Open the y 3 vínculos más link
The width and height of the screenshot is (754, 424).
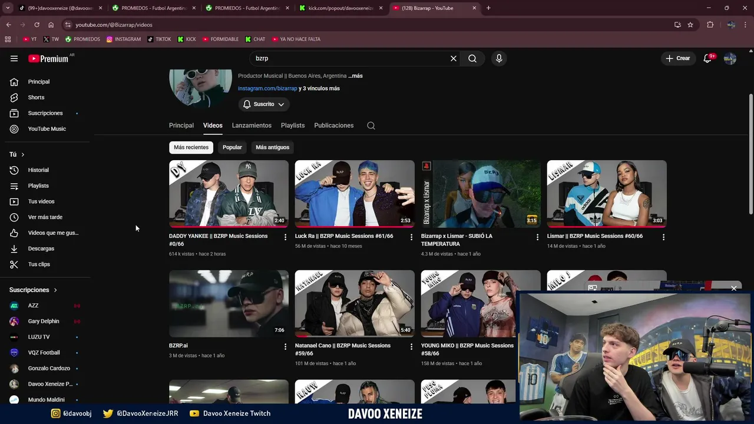click(319, 88)
